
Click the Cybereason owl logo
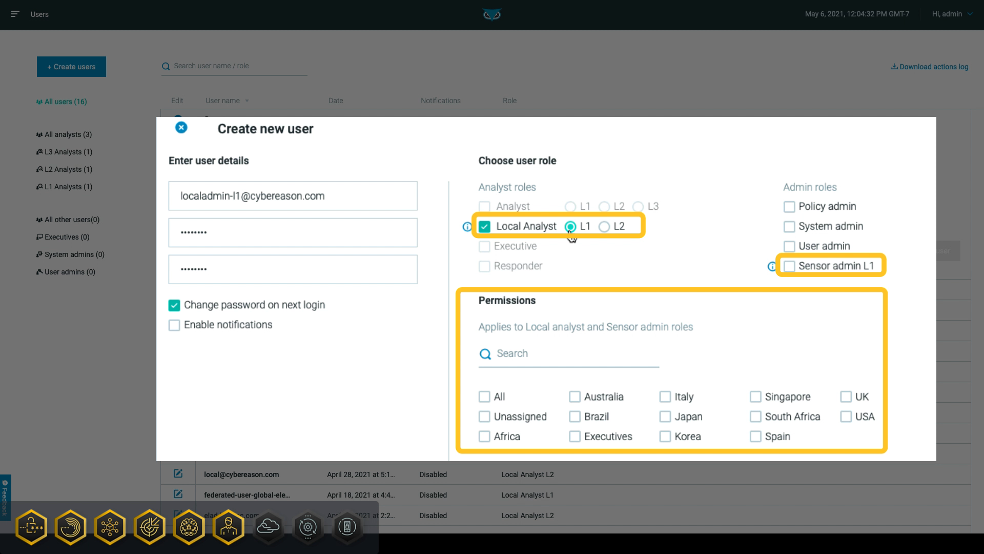491,15
